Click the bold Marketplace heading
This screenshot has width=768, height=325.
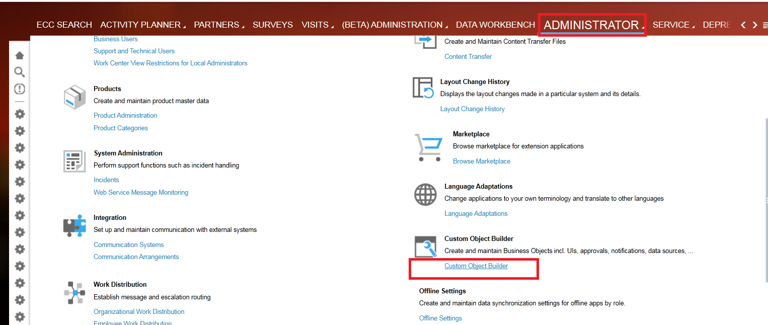tap(471, 134)
